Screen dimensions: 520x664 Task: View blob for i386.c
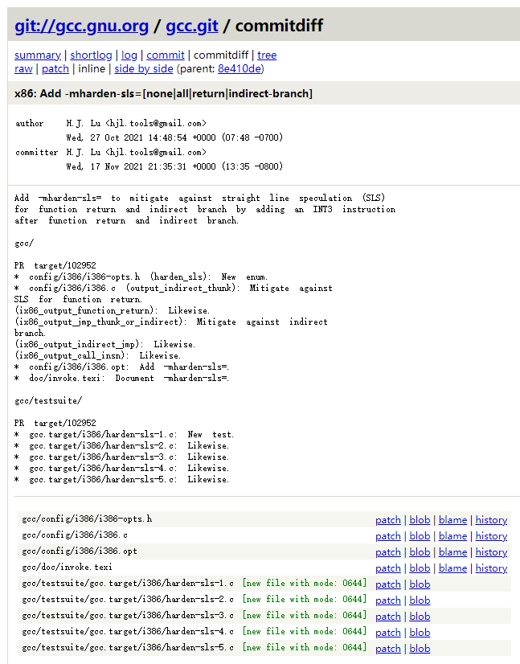420,536
